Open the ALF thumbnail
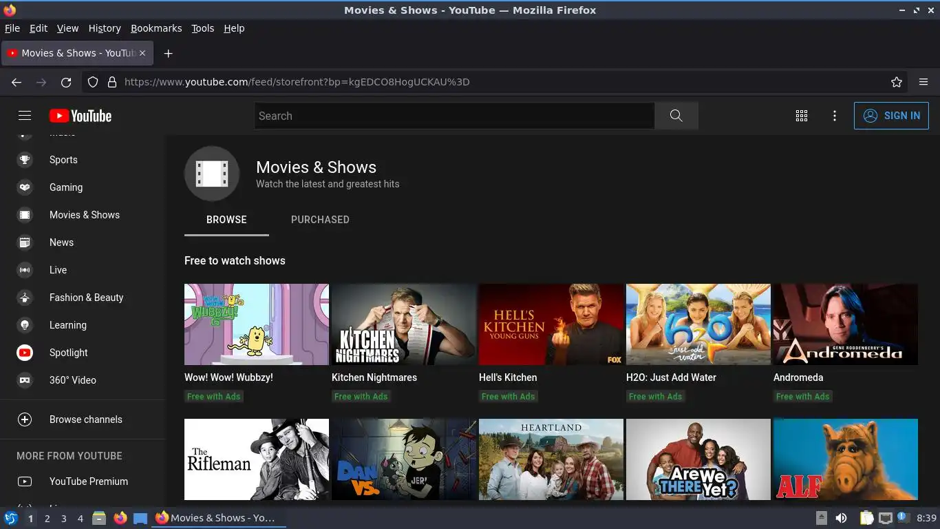This screenshot has width=940, height=529. click(846, 459)
